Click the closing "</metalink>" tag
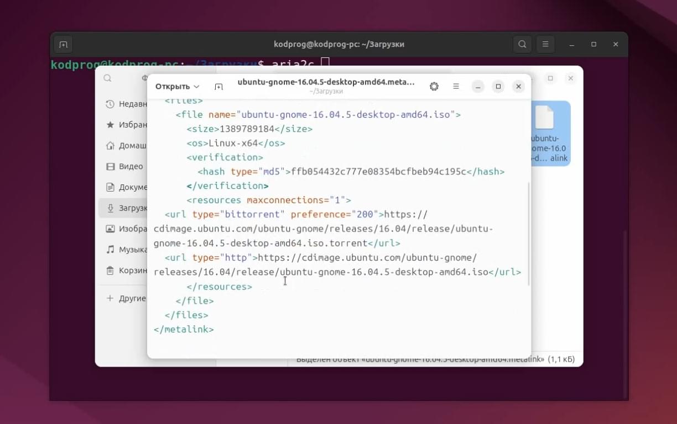Viewport: 677px width, 424px height. click(x=184, y=330)
